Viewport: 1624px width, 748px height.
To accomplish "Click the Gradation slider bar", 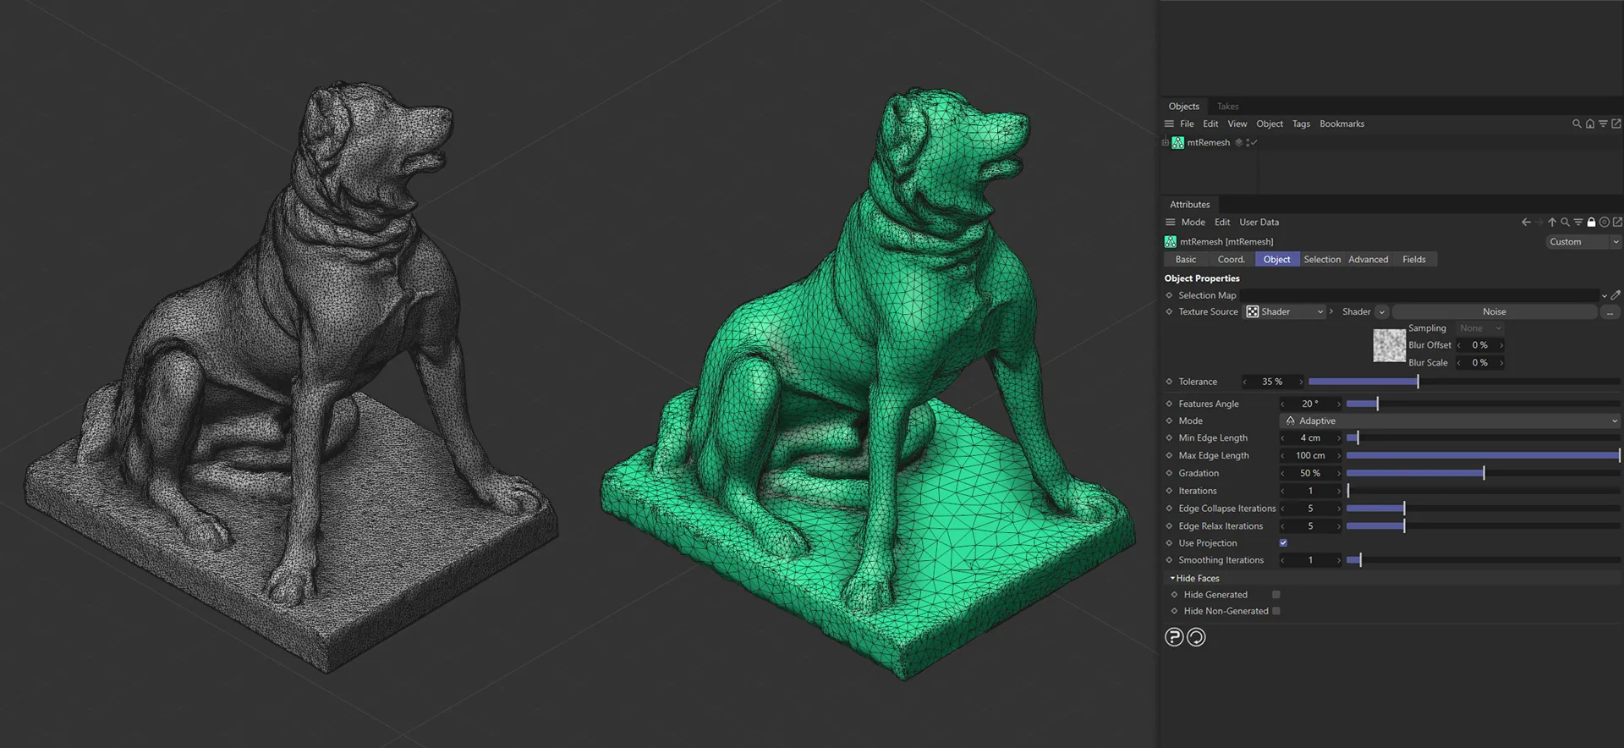I will 1483,474.
